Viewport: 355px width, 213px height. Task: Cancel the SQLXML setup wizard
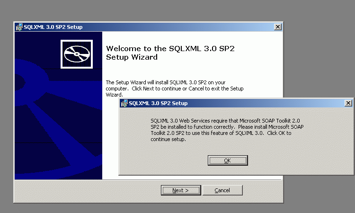pyautogui.click(x=222, y=190)
